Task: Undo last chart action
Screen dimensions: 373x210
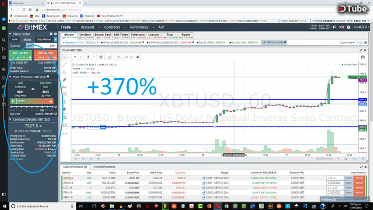Action: coord(126,57)
